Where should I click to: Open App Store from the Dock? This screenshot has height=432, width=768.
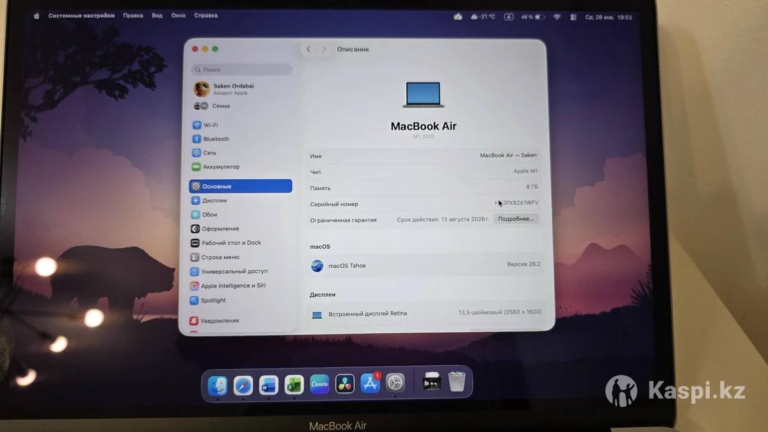coord(370,384)
